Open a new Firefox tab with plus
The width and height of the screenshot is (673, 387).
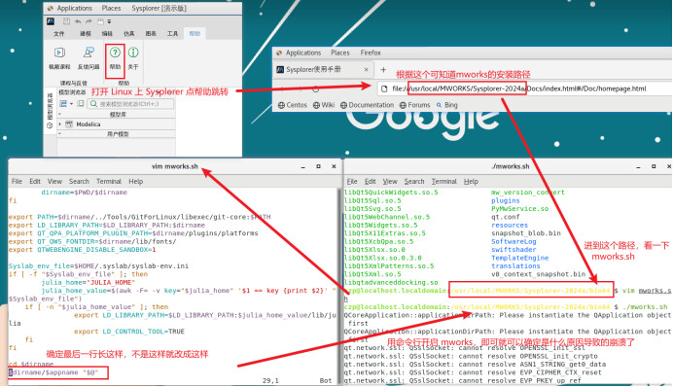[383, 69]
